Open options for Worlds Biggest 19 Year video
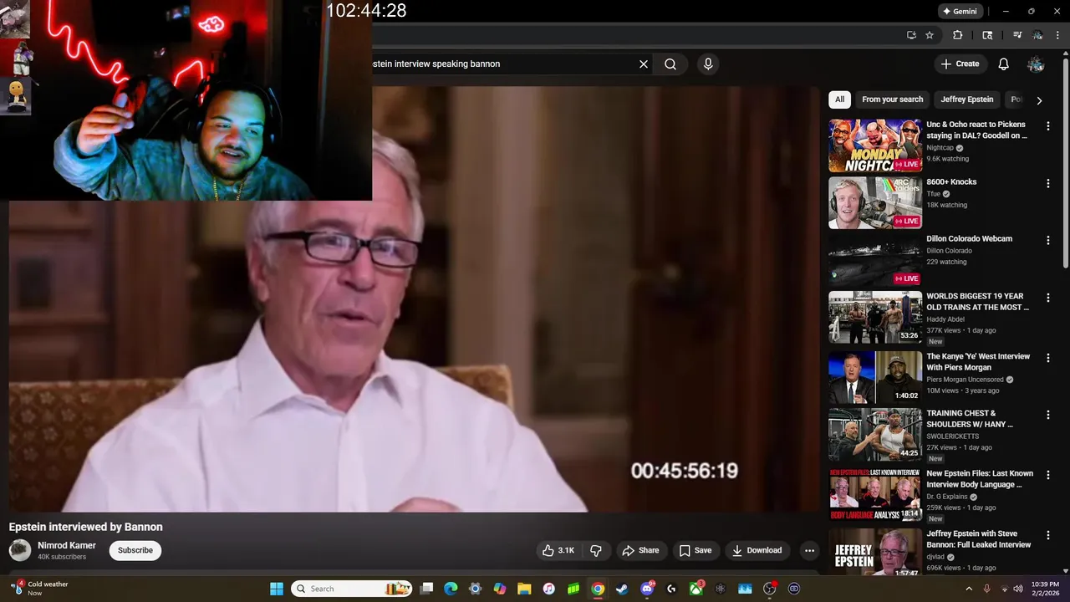This screenshot has height=602, width=1070. [x=1048, y=298]
